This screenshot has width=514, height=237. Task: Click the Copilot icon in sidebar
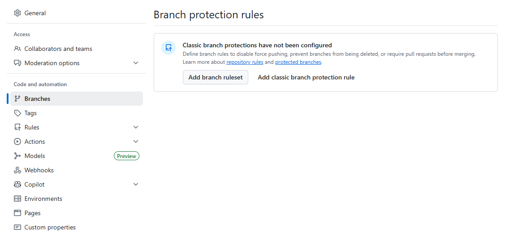[17, 184]
